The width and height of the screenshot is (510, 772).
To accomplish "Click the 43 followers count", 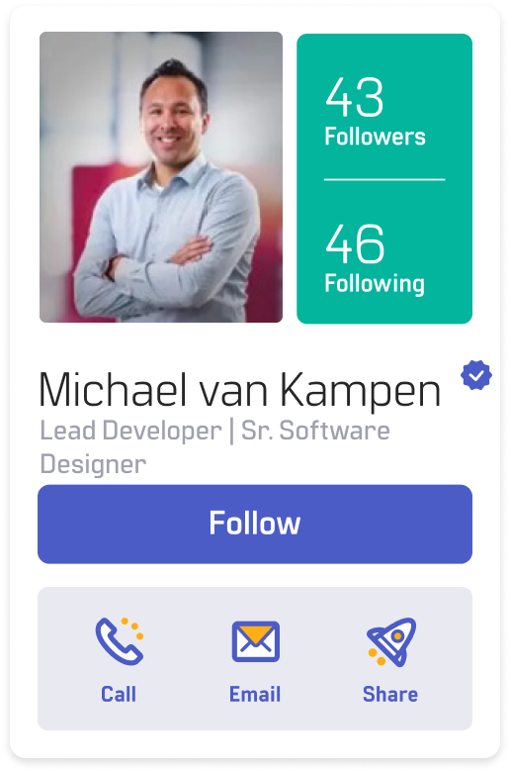I will pos(354,97).
